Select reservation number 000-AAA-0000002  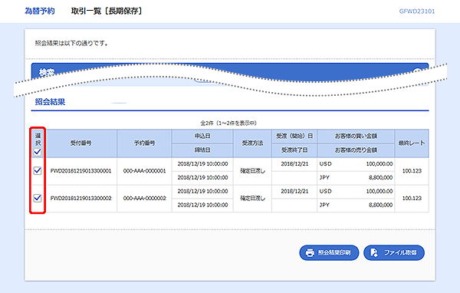144,198
